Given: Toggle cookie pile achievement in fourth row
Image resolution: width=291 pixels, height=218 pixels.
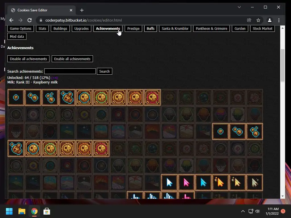Looking at the screenshot, I should point(16,148).
